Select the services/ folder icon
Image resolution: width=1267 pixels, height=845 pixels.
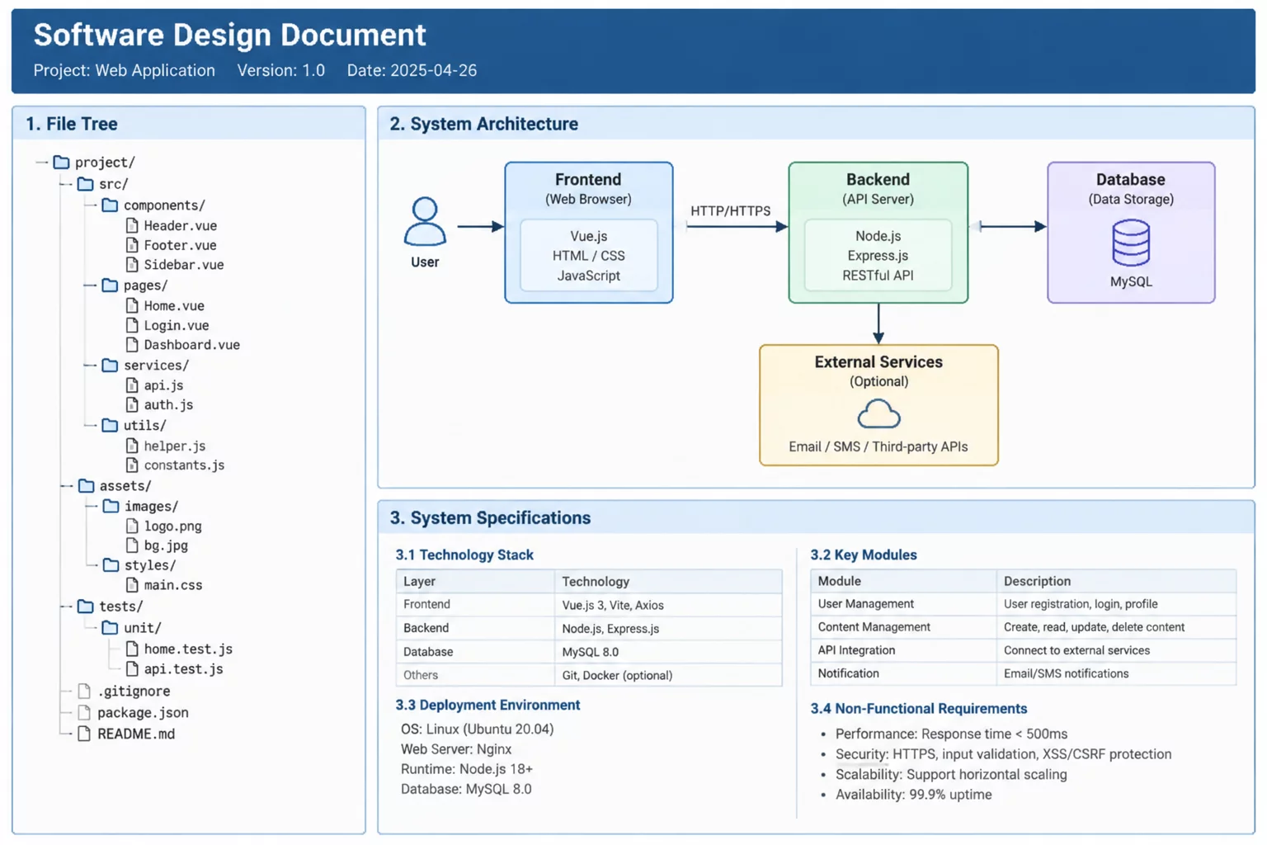tap(110, 365)
